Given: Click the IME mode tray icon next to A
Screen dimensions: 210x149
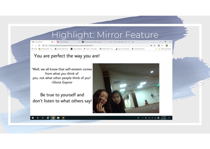Looking at the screenshot, I should point(158,118).
